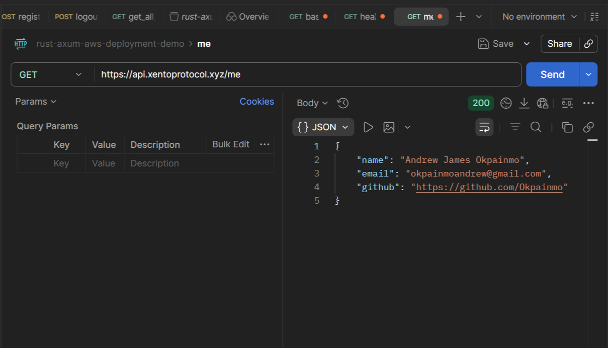Open a new tab with plus icon

coord(461,17)
